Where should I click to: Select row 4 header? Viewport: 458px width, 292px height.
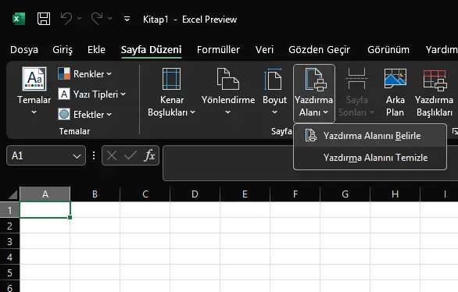pos(9,257)
